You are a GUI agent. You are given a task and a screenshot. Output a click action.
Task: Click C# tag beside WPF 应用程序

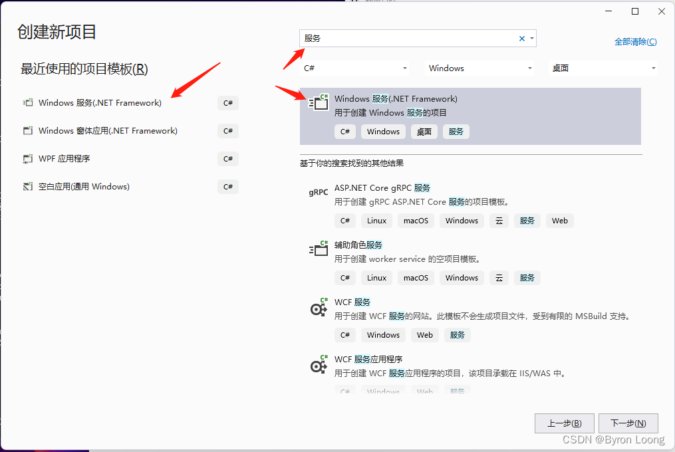[x=228, y=159]
